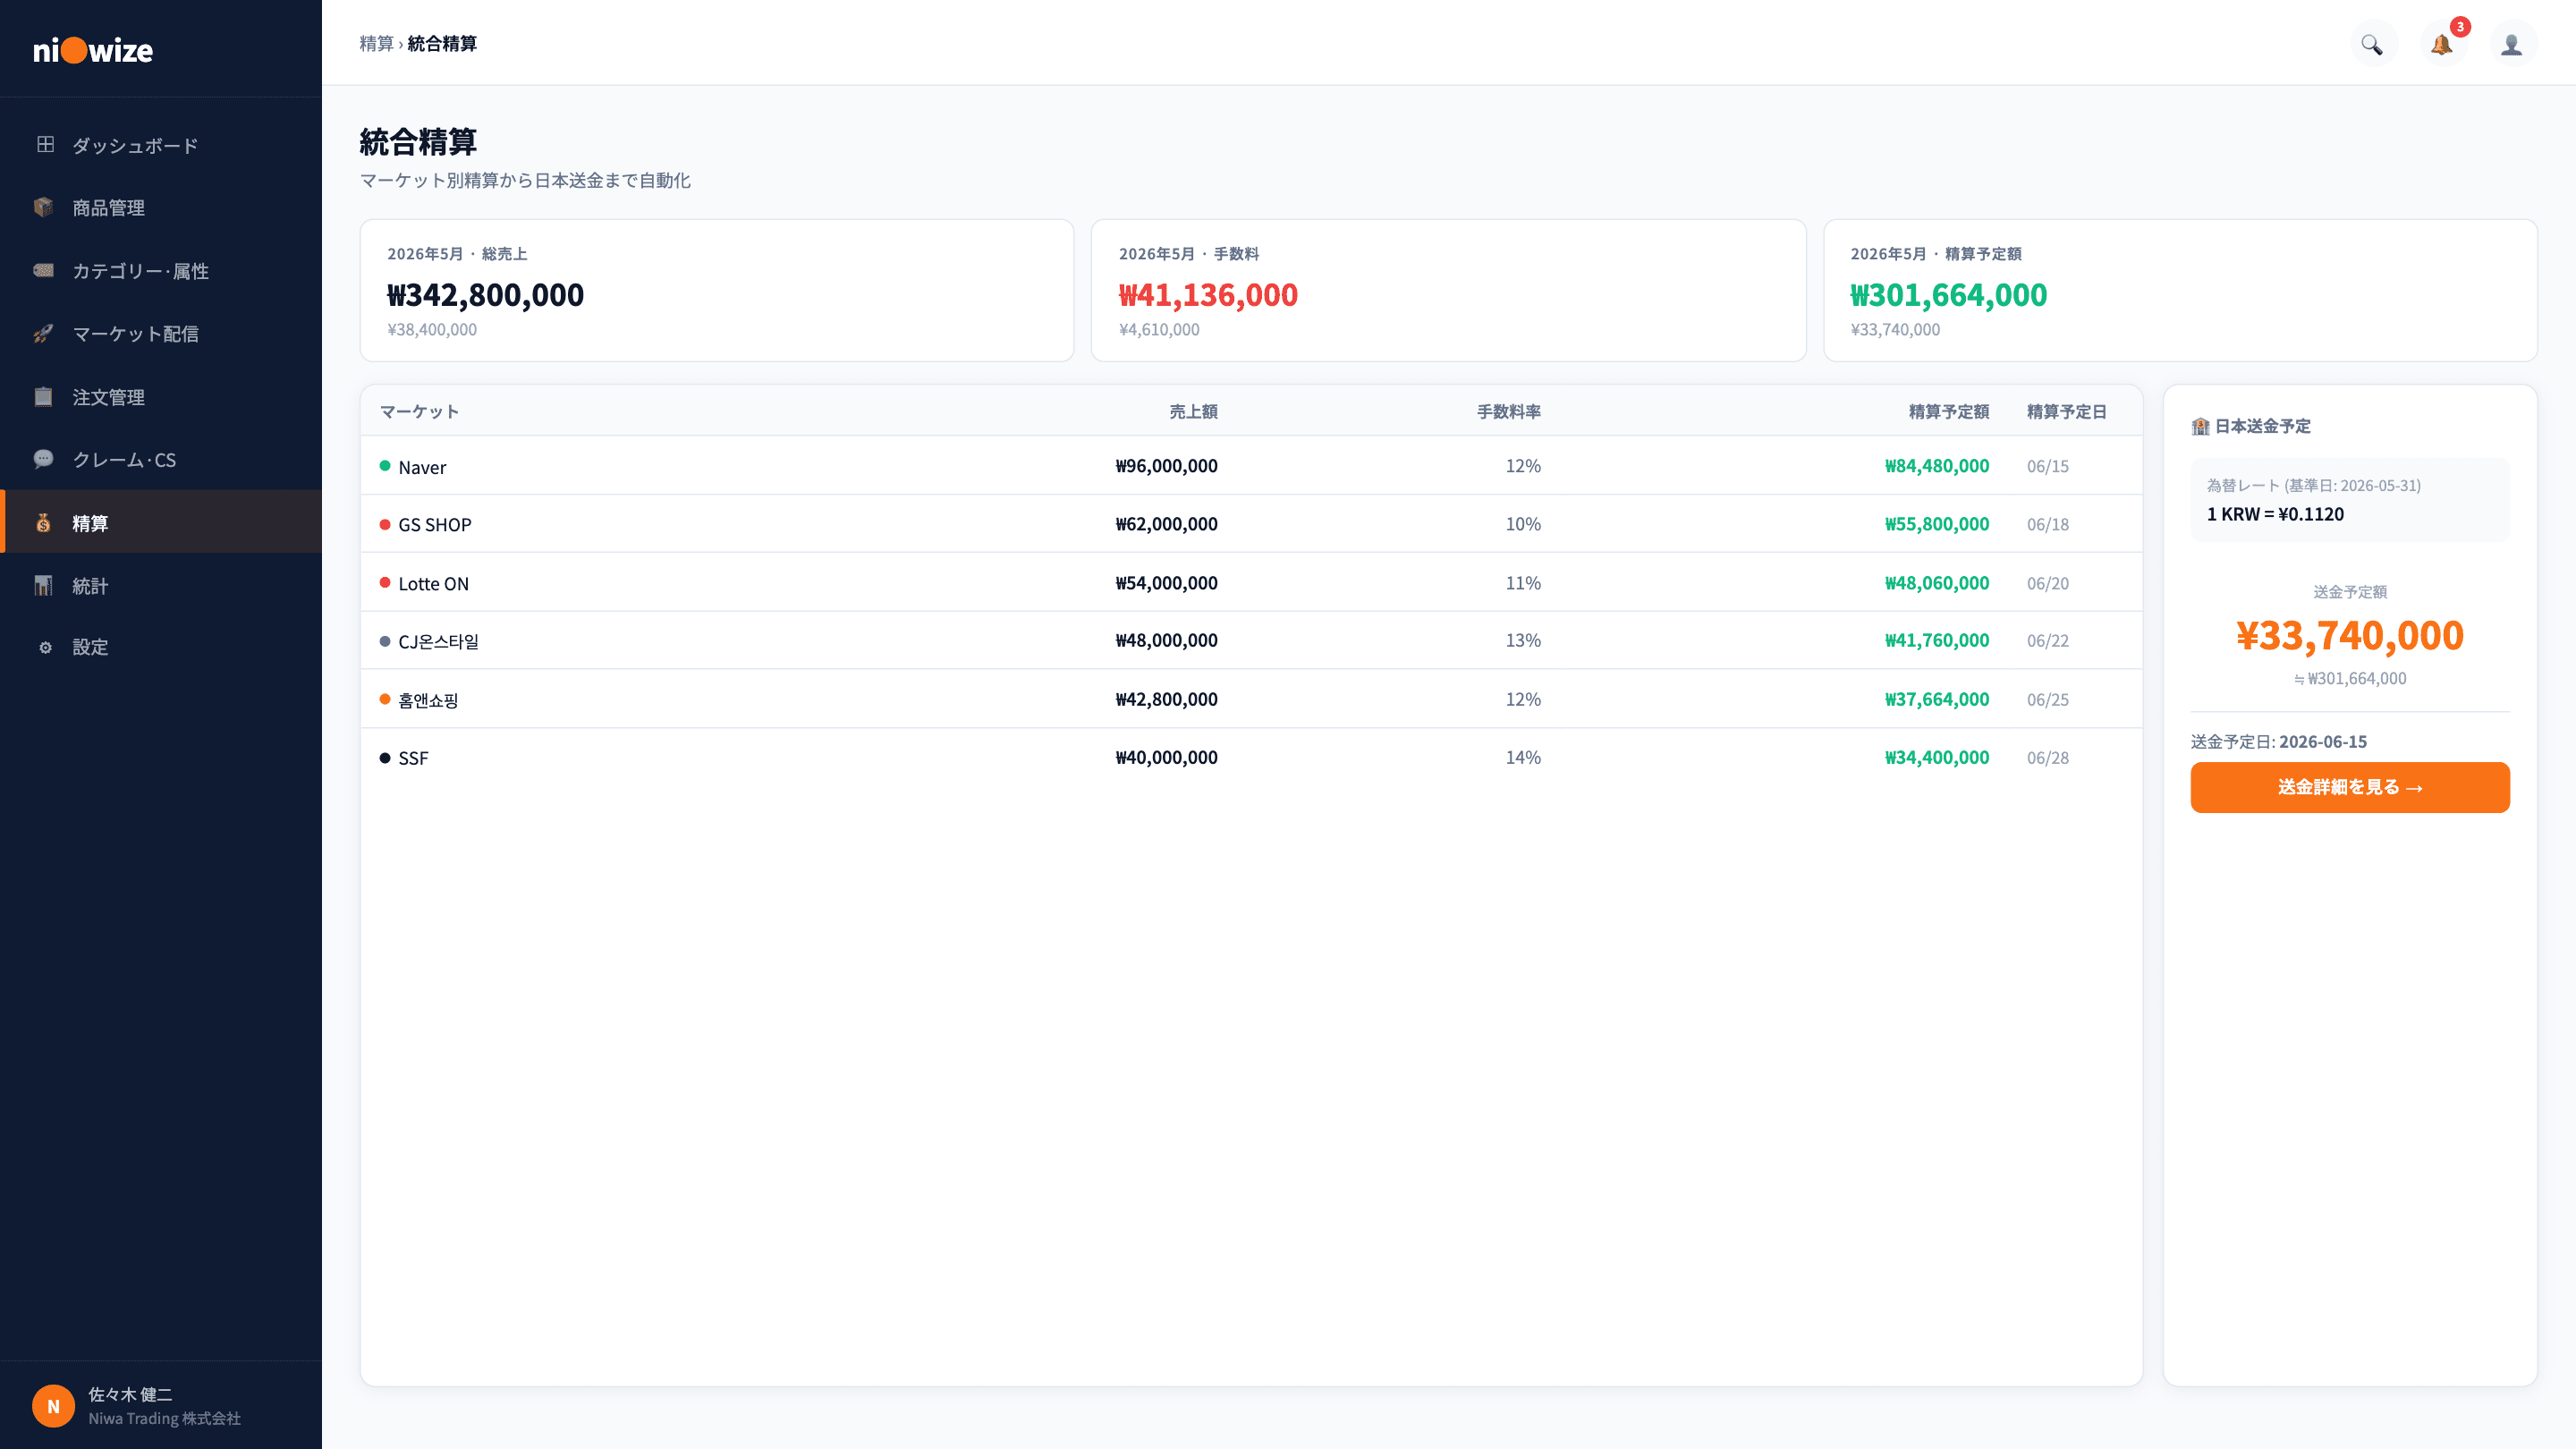Select the GS SHOP row

point(1251,524)
